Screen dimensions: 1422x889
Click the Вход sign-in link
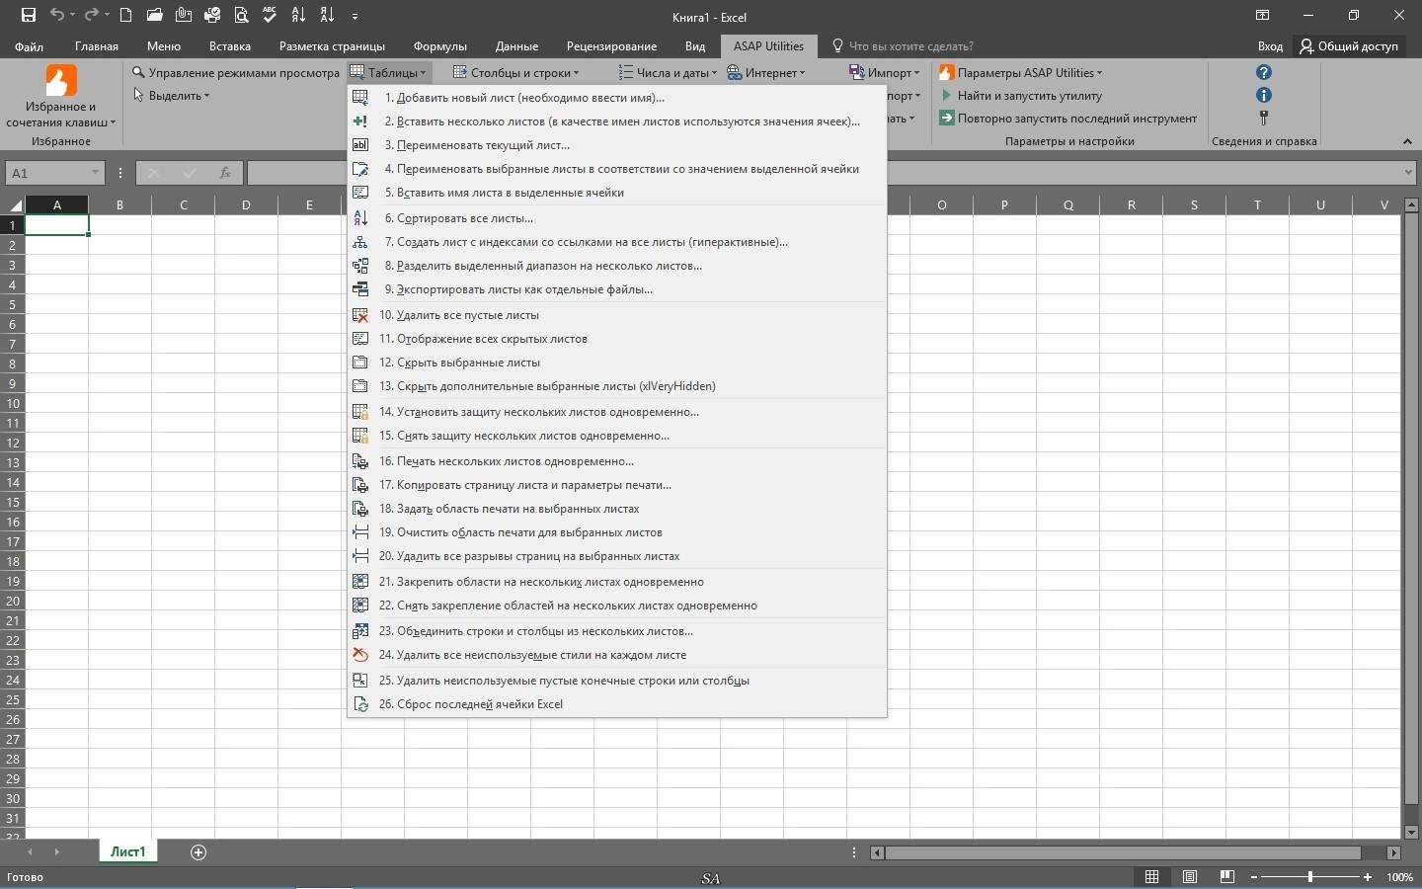1270,46
